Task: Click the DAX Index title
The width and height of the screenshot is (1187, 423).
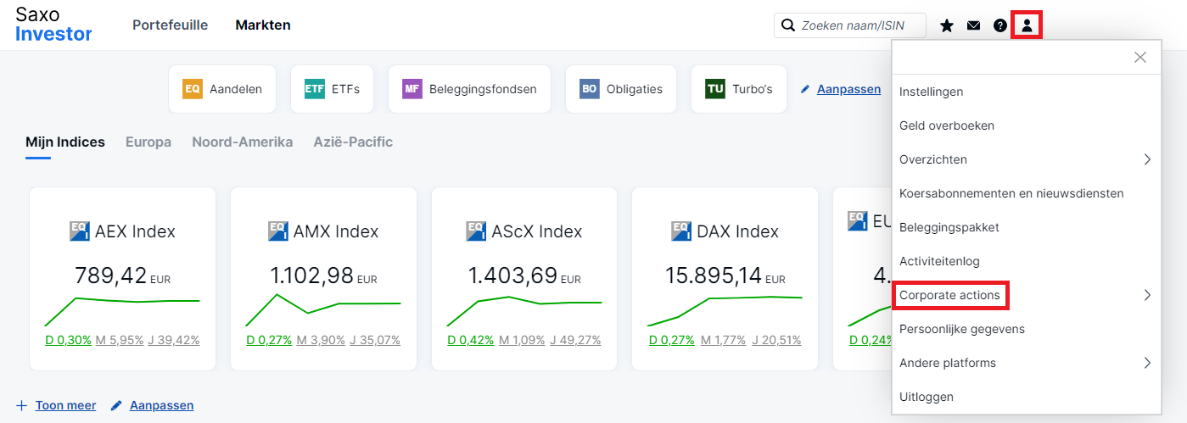Action: click(x=737, y=231)
